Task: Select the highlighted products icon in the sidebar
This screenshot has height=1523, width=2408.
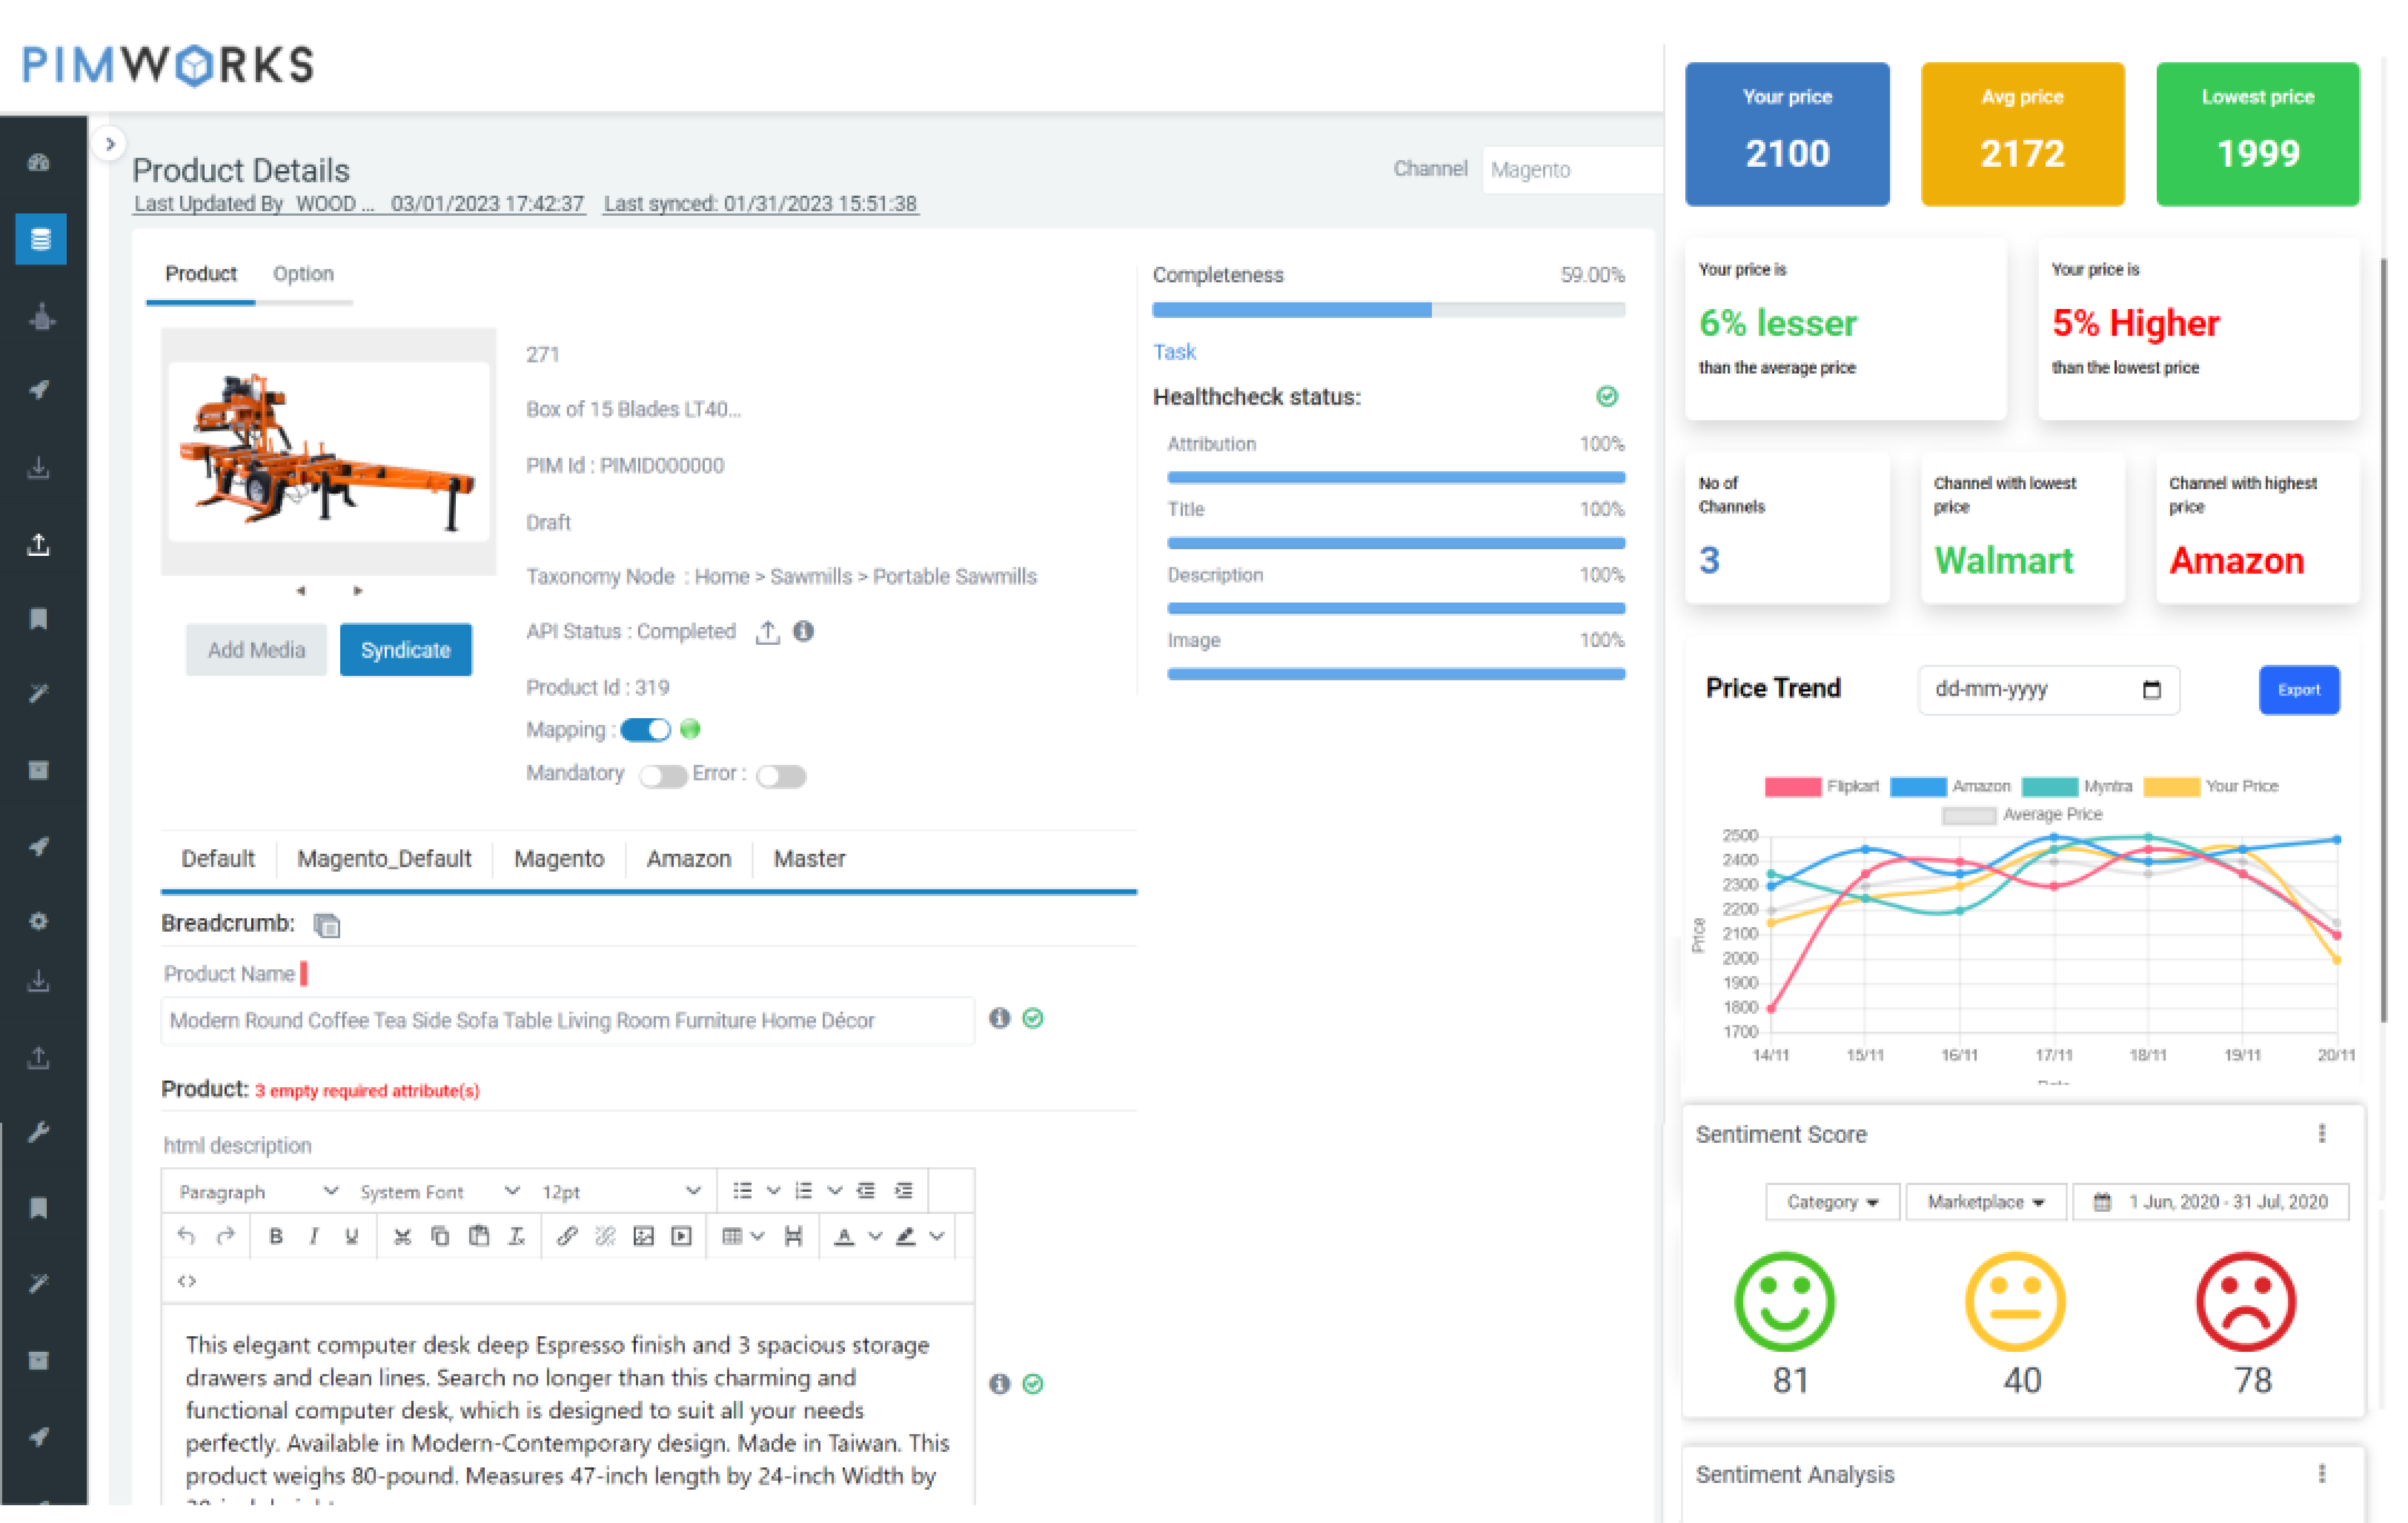Action: point(40,239)
